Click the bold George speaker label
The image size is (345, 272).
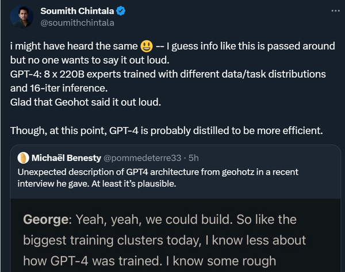point(46,220)
